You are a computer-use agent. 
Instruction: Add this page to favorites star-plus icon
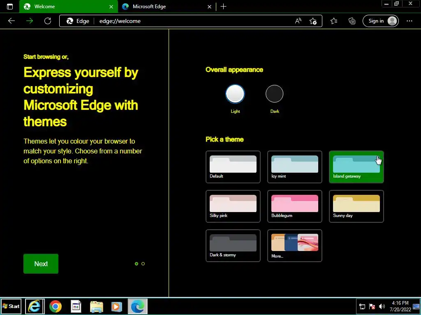[x=313, y=21]
